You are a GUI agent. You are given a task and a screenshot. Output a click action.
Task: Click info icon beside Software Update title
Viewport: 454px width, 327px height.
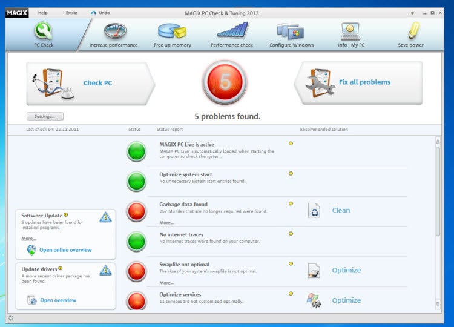(66, 214)
